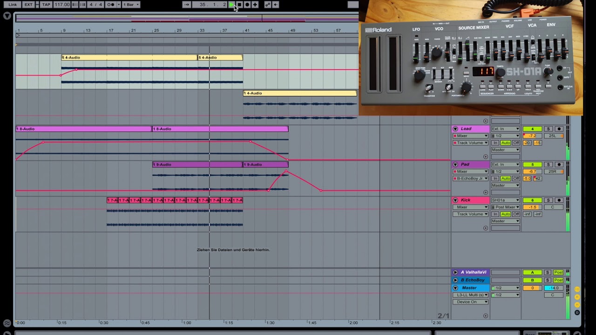Arm the Kick track for recording
Image resolution: width=596 pixels, height=335 pixels.
point(559,200)
